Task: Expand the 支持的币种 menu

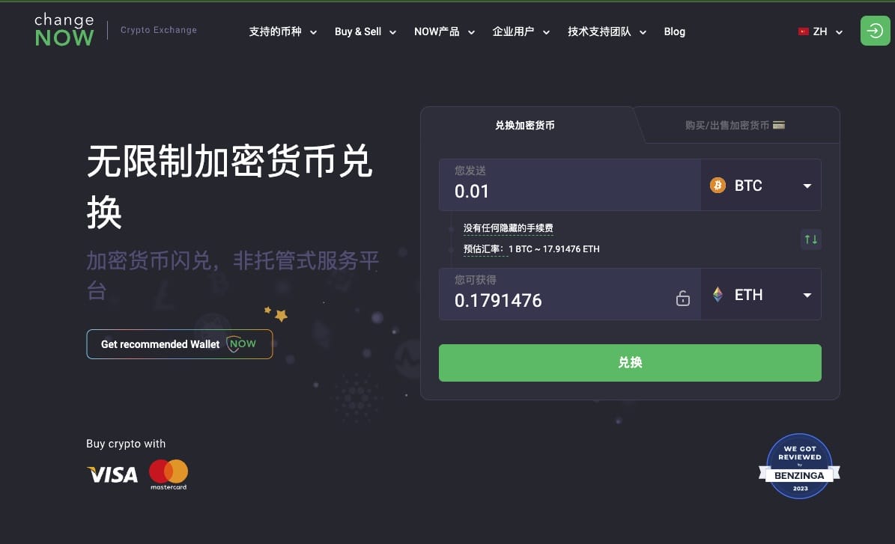Action: 282,32
